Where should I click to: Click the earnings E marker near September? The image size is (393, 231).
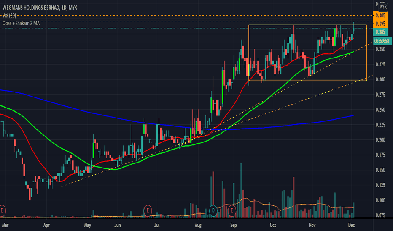click(x=232, y=210)
